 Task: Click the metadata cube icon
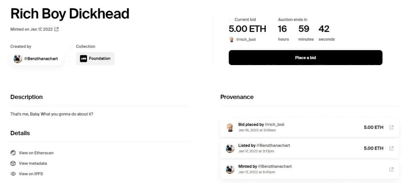13,163
